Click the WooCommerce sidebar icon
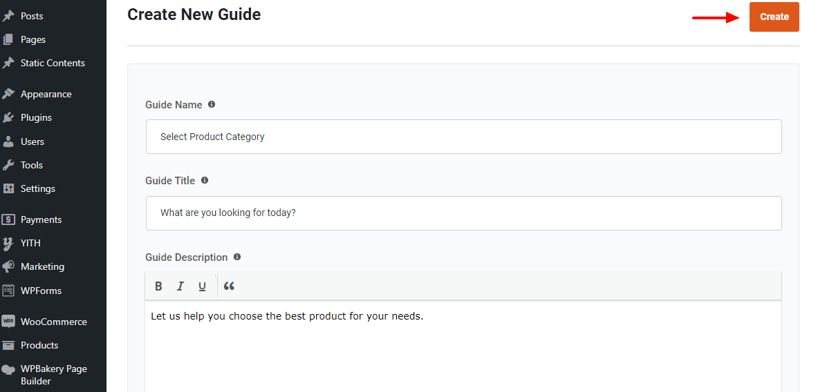Viewport: 818px width, 392px height. 8,322
